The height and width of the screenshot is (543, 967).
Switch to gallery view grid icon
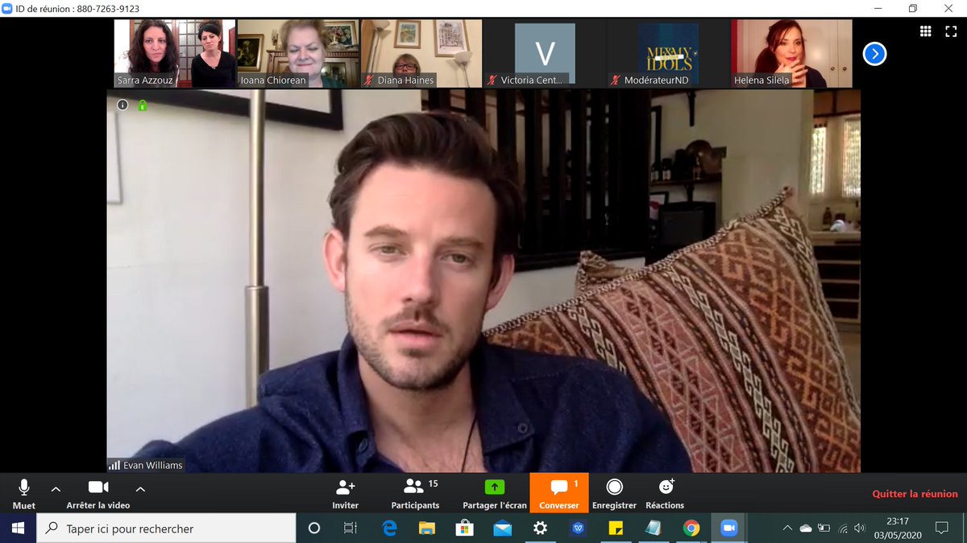[926, 31]
